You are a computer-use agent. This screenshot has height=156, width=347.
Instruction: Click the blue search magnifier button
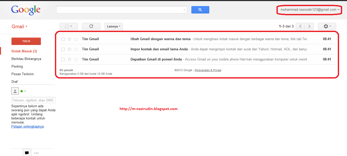pos(200,10)
